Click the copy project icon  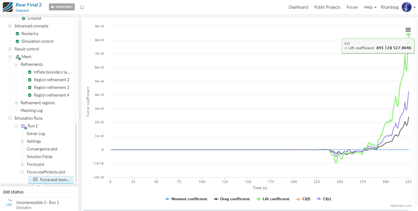click(x=82, y=7)
